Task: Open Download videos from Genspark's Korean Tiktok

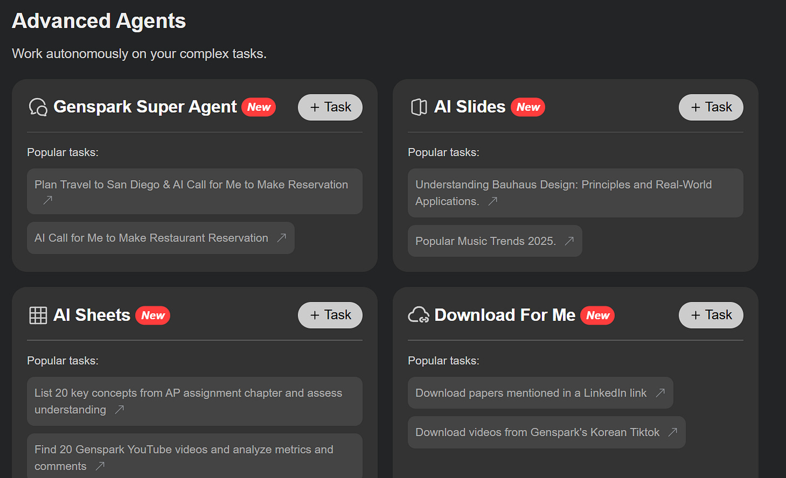Action: click(x=547, y=432)
